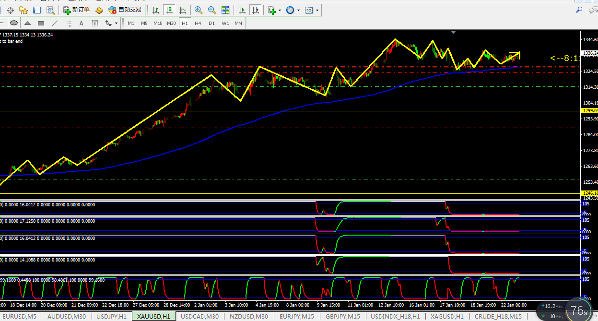
Task: Click the 新订单 new order button
Action: click(77, 10)
